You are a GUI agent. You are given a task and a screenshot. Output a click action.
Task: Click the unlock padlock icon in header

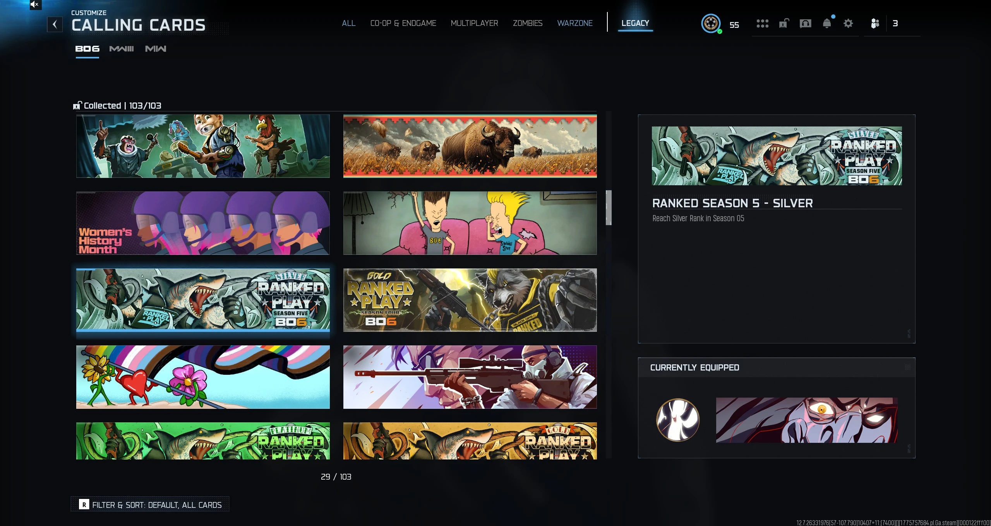(784, 24)
